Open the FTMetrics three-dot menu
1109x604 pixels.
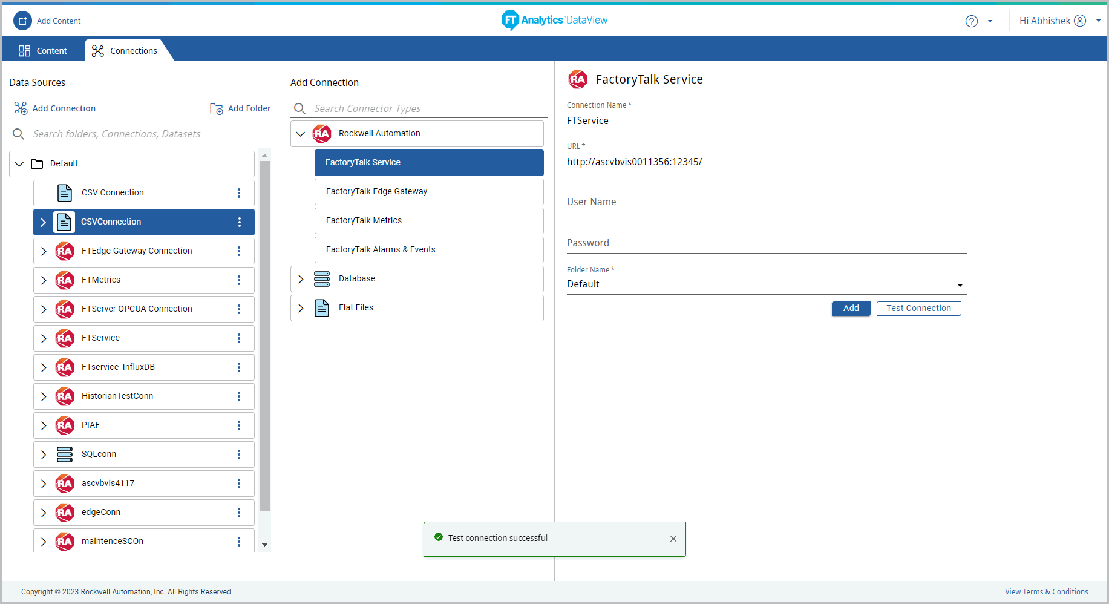point(239,280)
